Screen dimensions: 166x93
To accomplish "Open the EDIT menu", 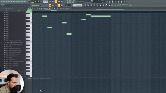I will 4,2.
